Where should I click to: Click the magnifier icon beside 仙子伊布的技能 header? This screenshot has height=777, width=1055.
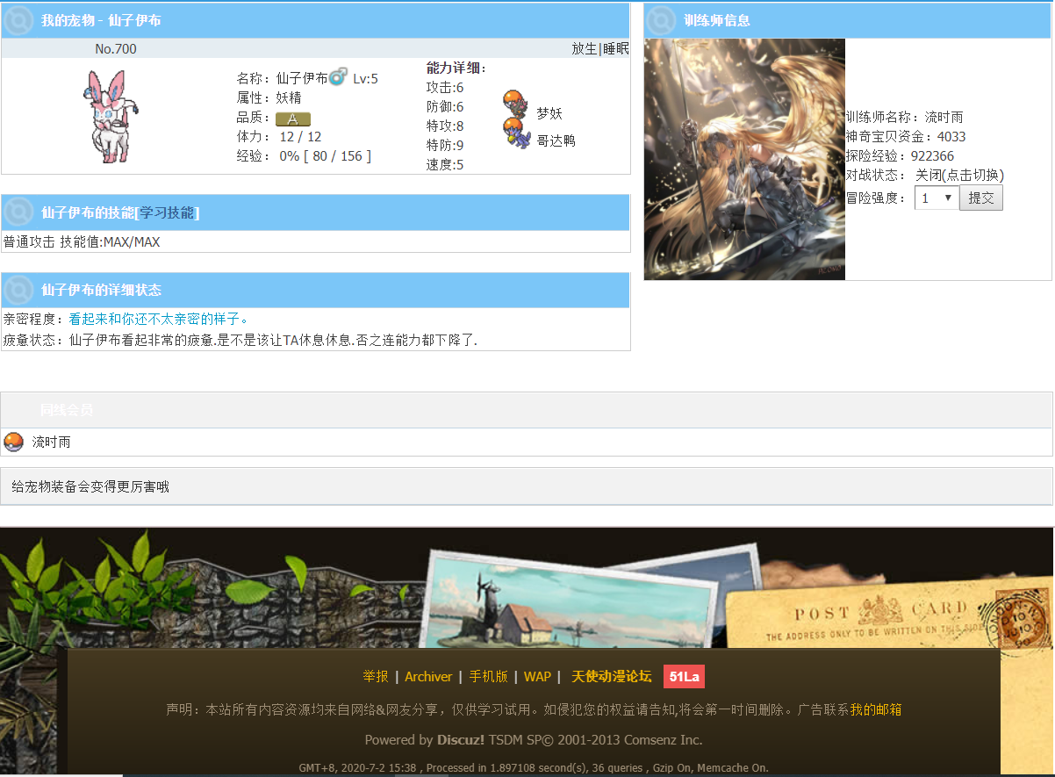coord(18,212)
